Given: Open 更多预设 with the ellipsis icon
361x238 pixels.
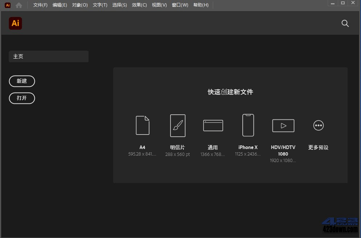Looking at the screenshot, I should click(x=318, y=126).
